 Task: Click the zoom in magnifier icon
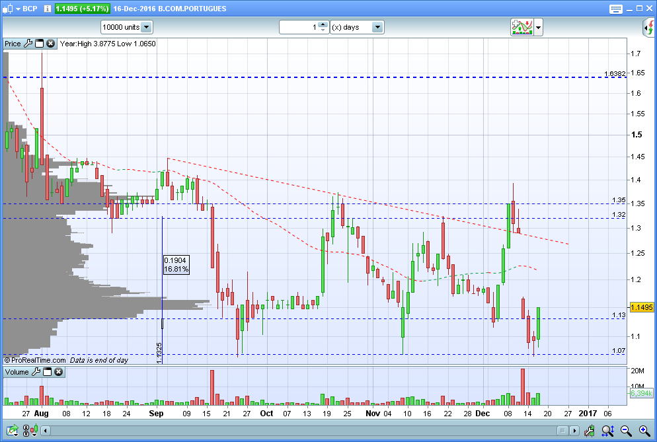644,430
